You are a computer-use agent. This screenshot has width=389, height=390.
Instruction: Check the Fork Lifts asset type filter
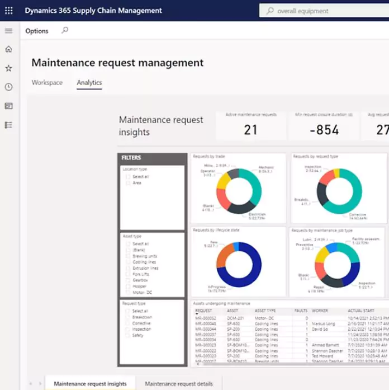point(128,274)
